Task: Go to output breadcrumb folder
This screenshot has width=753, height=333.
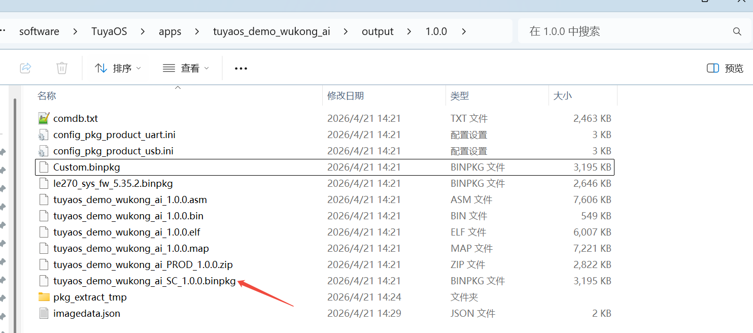Action: coord(378,31)
